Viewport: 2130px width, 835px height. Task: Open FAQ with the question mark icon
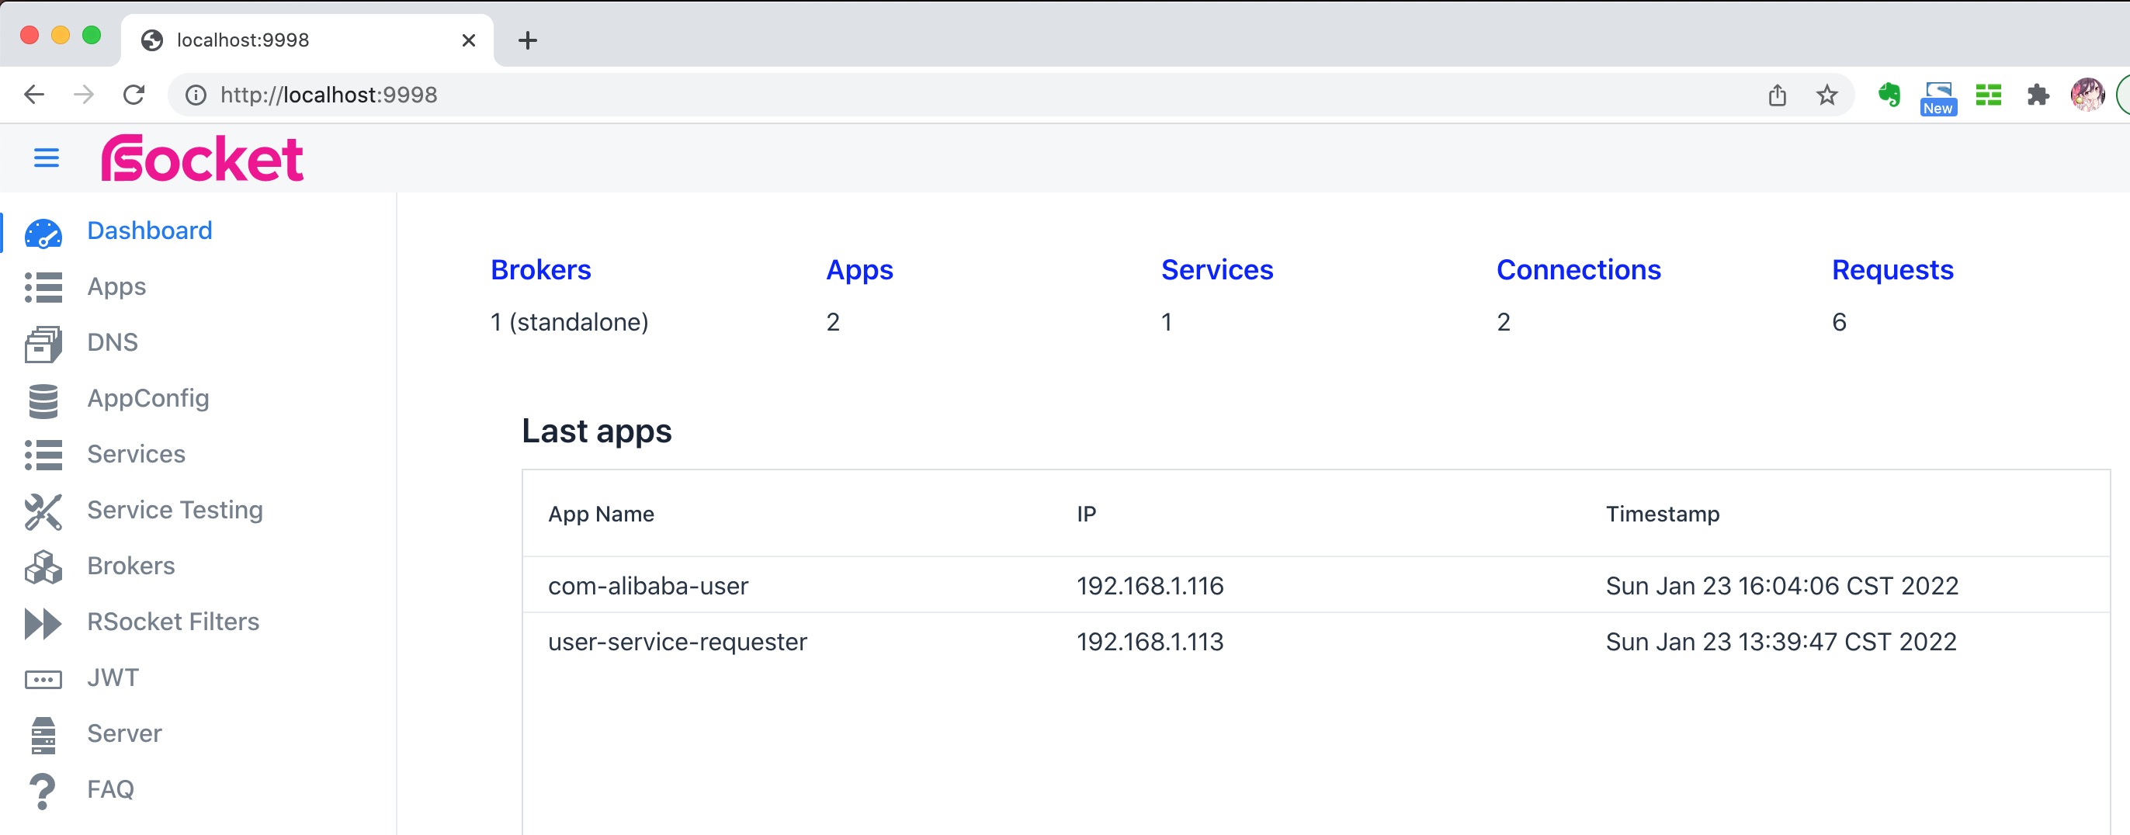(43, 789)
